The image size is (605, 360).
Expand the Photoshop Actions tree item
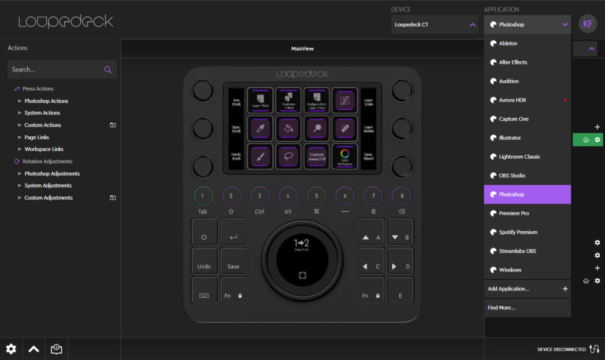46,101
